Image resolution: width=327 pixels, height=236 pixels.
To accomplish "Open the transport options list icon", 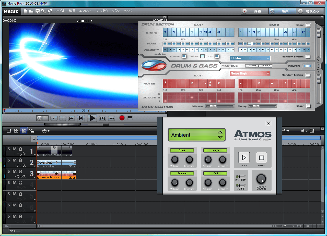I will click(130, 118).
